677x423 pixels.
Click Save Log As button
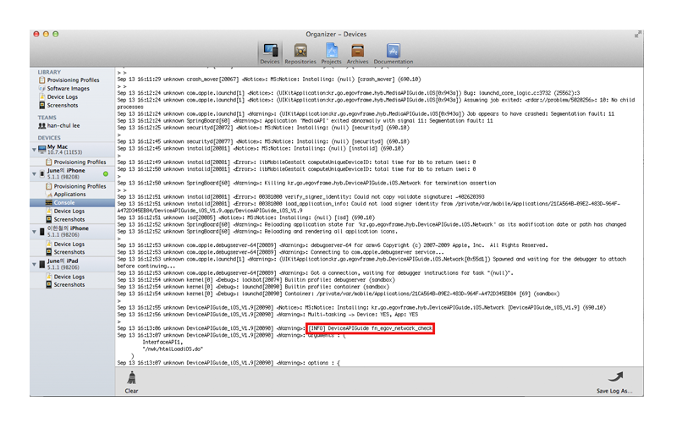(x=614, y=381)
